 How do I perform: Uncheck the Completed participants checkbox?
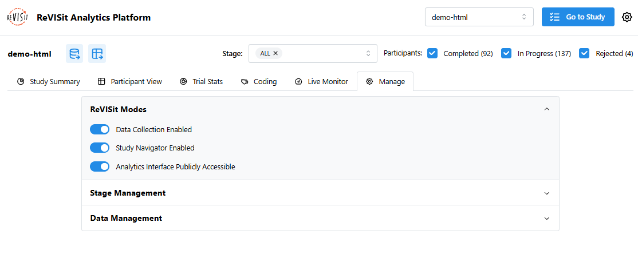point(432,53)
